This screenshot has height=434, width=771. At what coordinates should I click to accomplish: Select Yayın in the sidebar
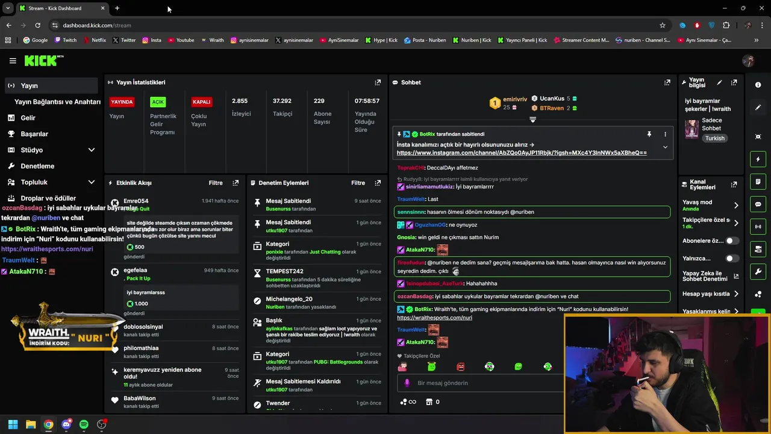pyautogui.click(x=51, y=86)
